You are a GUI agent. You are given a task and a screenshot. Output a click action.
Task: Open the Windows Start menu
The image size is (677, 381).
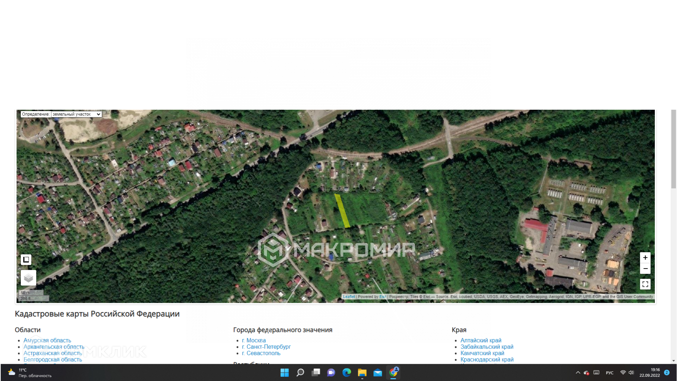point(285,373)
